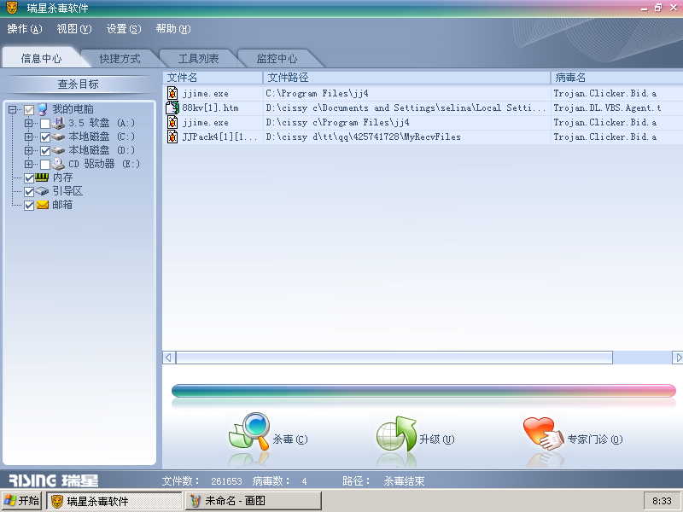Click the local disk D: drive icon
The image size is (683, 512).
[x=58, y=151]
